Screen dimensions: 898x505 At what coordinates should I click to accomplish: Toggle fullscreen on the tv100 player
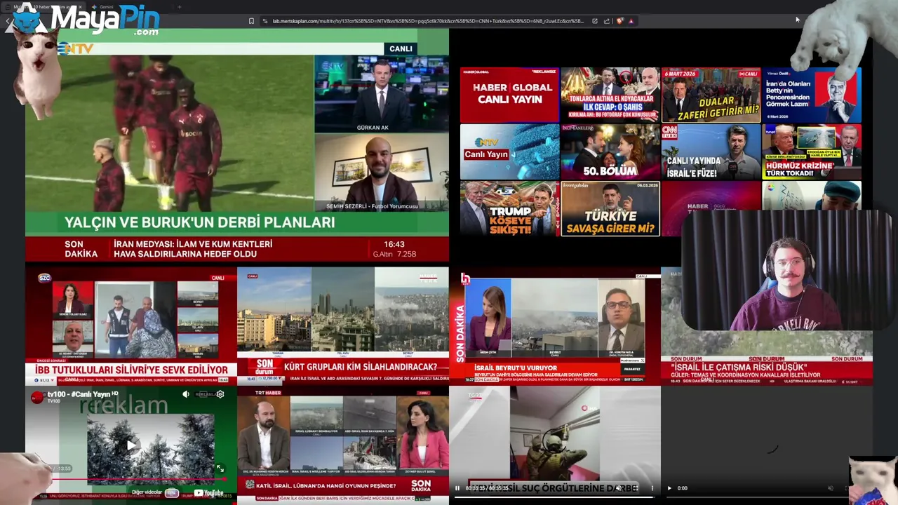click(x=220, y=469)
